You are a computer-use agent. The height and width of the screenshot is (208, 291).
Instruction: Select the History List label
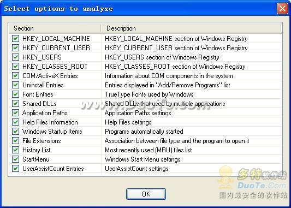click(x=37, y=150)
